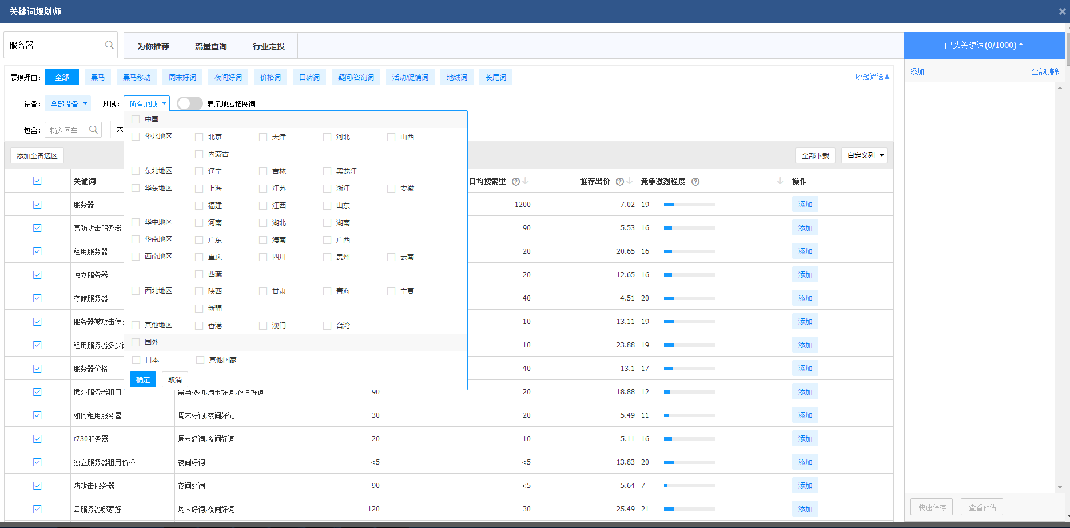This screenshot has height=528, width=1070.
Task: Filter by 价格词 reason tag
Action: 271,77
